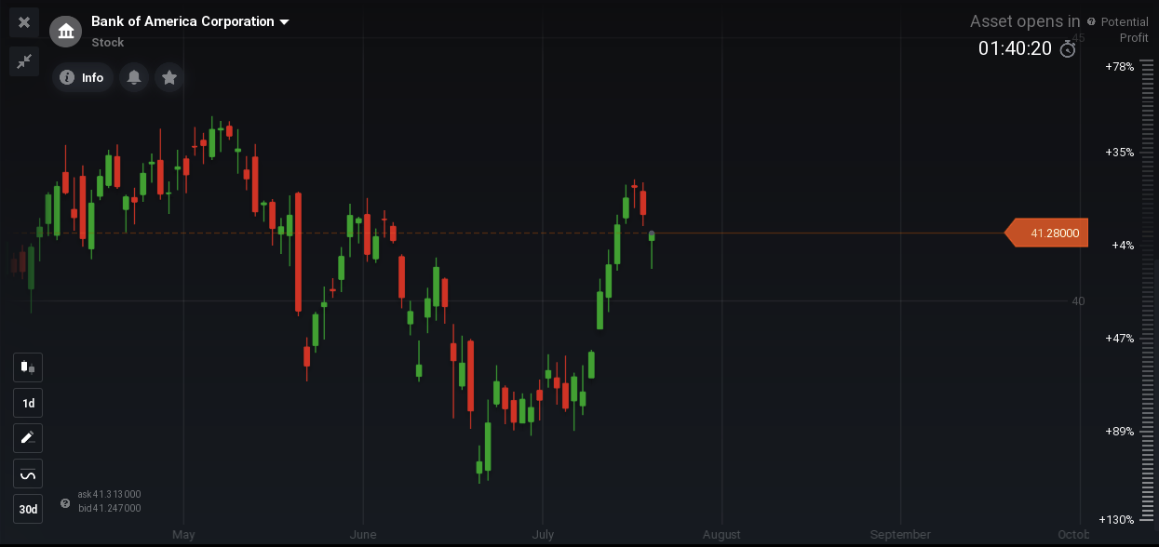Click the Potential Profit help icon
The height and width of the screenshot is (547, 1159).
coord(1091,21)
